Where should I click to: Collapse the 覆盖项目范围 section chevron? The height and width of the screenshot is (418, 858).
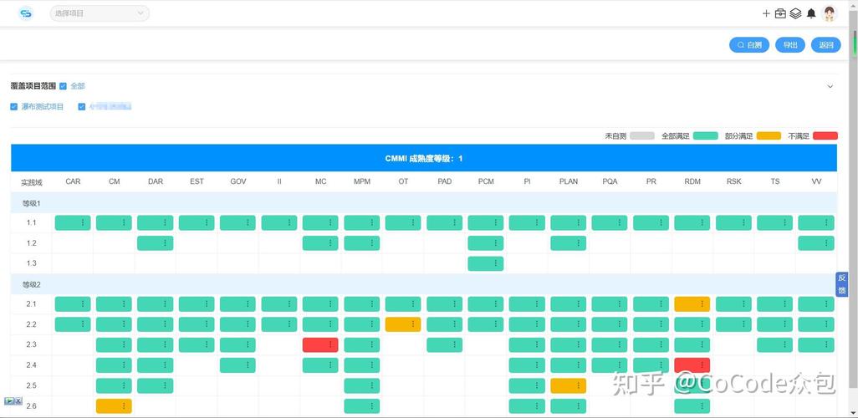(830, 86)
